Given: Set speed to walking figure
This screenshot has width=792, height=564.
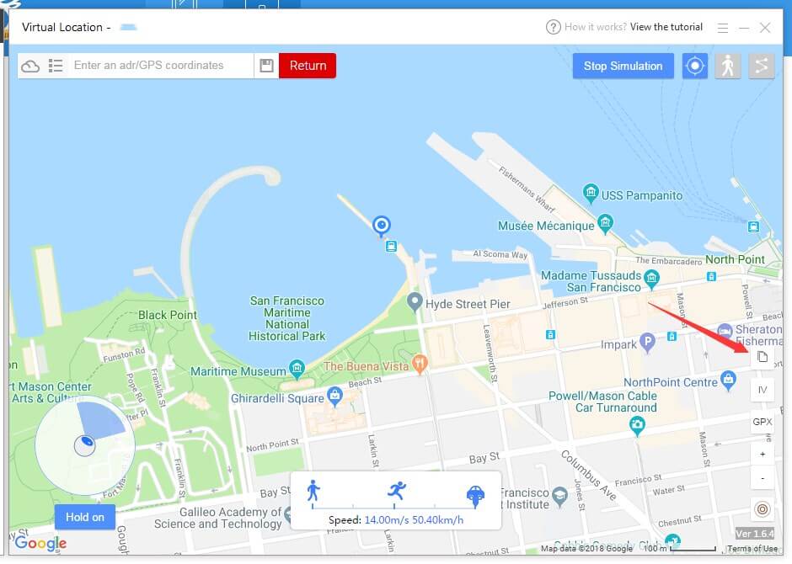Looking at the screenshot, I should [x=313, y=491].
